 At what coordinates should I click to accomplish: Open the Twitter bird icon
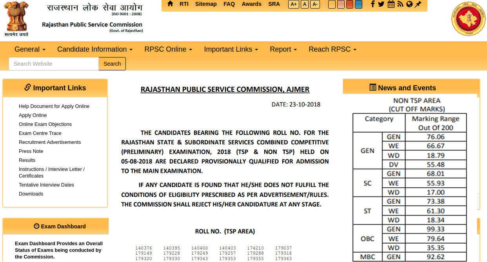click(381, 4)
